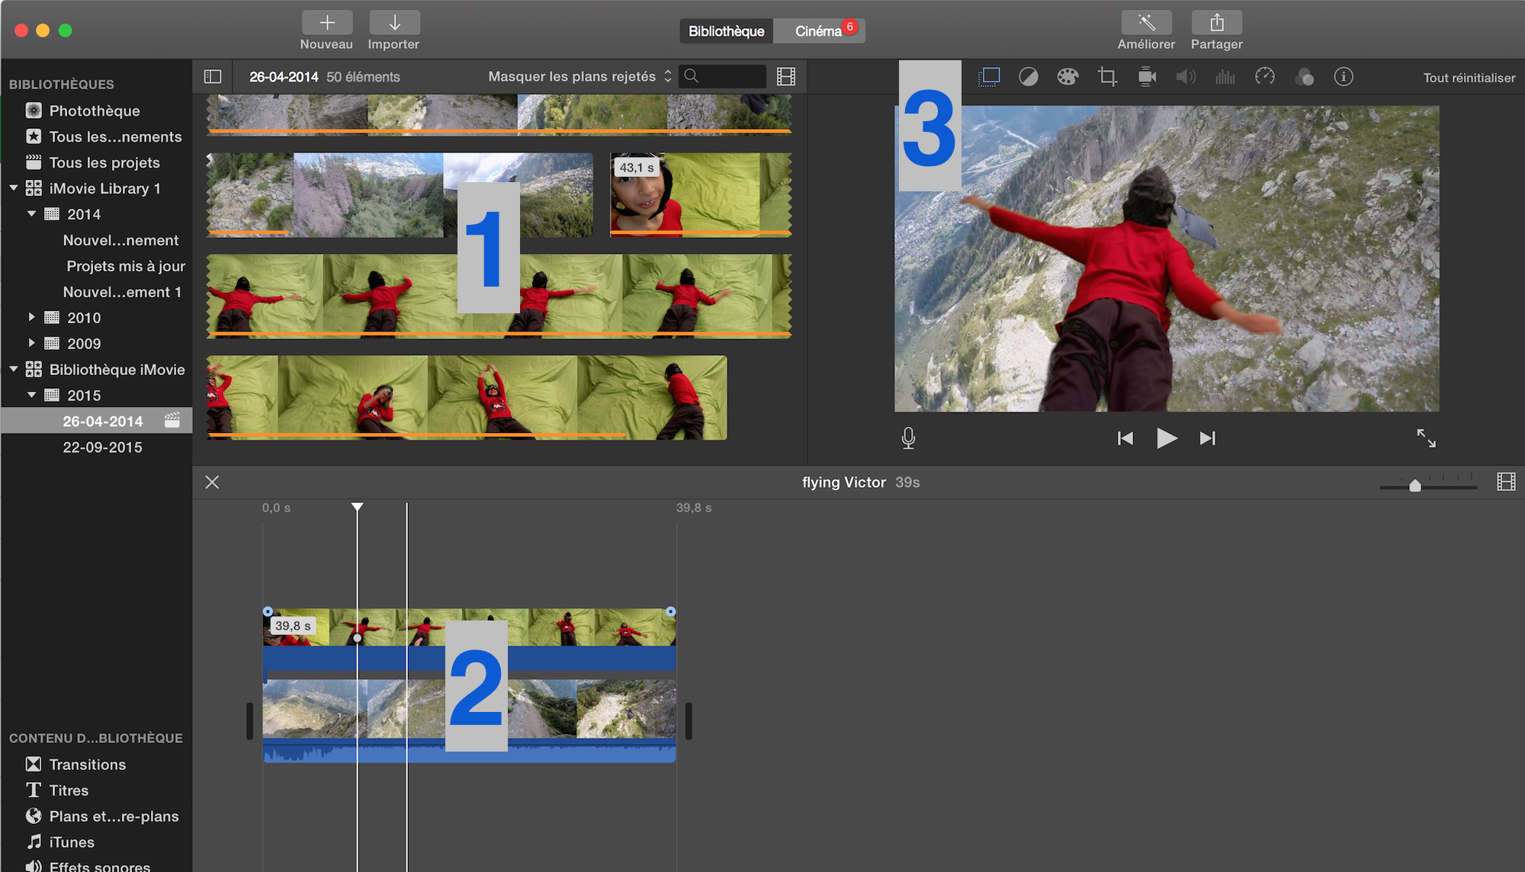
Task: Open the color correction palette tool
Action: (1067, 77)
